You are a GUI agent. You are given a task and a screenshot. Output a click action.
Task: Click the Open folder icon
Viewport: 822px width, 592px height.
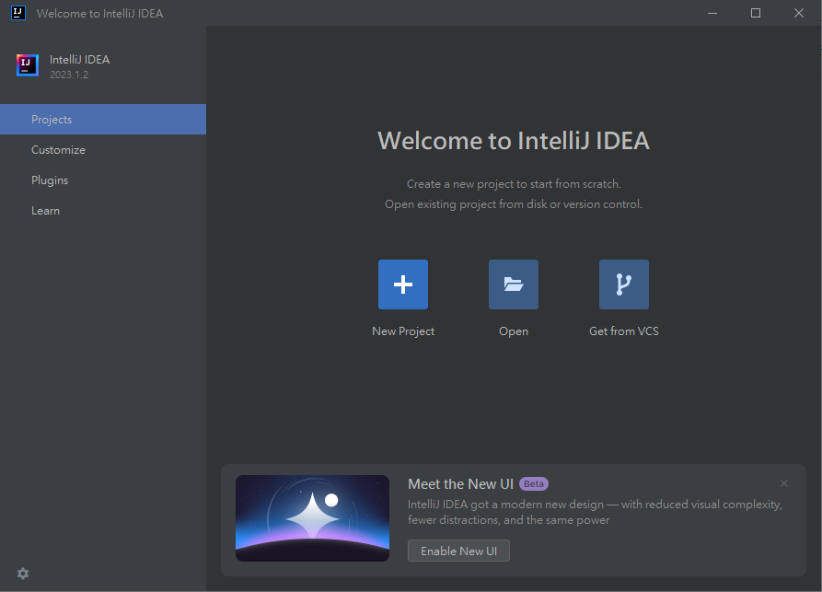point(514,284)
